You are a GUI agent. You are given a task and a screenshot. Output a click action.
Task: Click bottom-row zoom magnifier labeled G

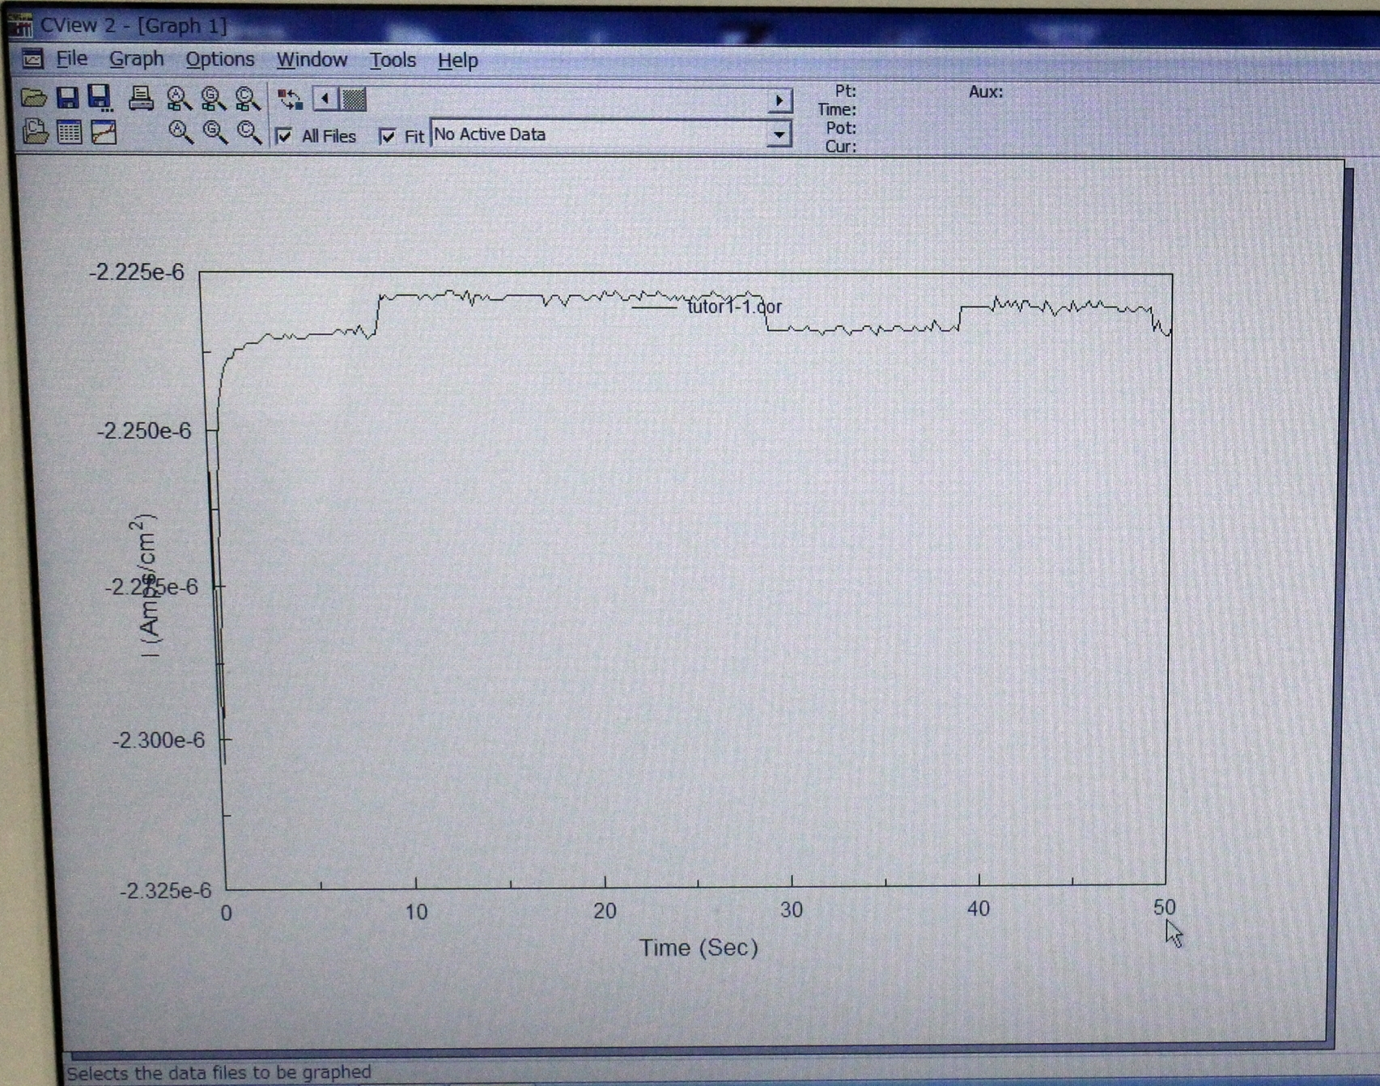(214, 132)
